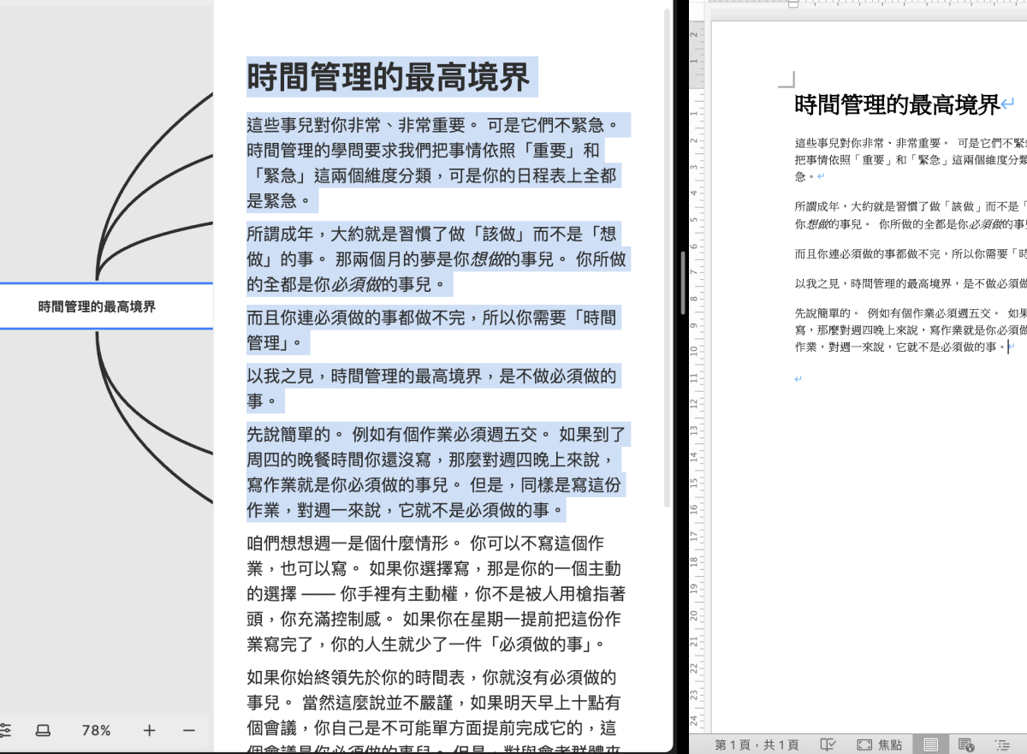
Task: Click the 78% zoom level indicator
Action: tap(97, 730)
